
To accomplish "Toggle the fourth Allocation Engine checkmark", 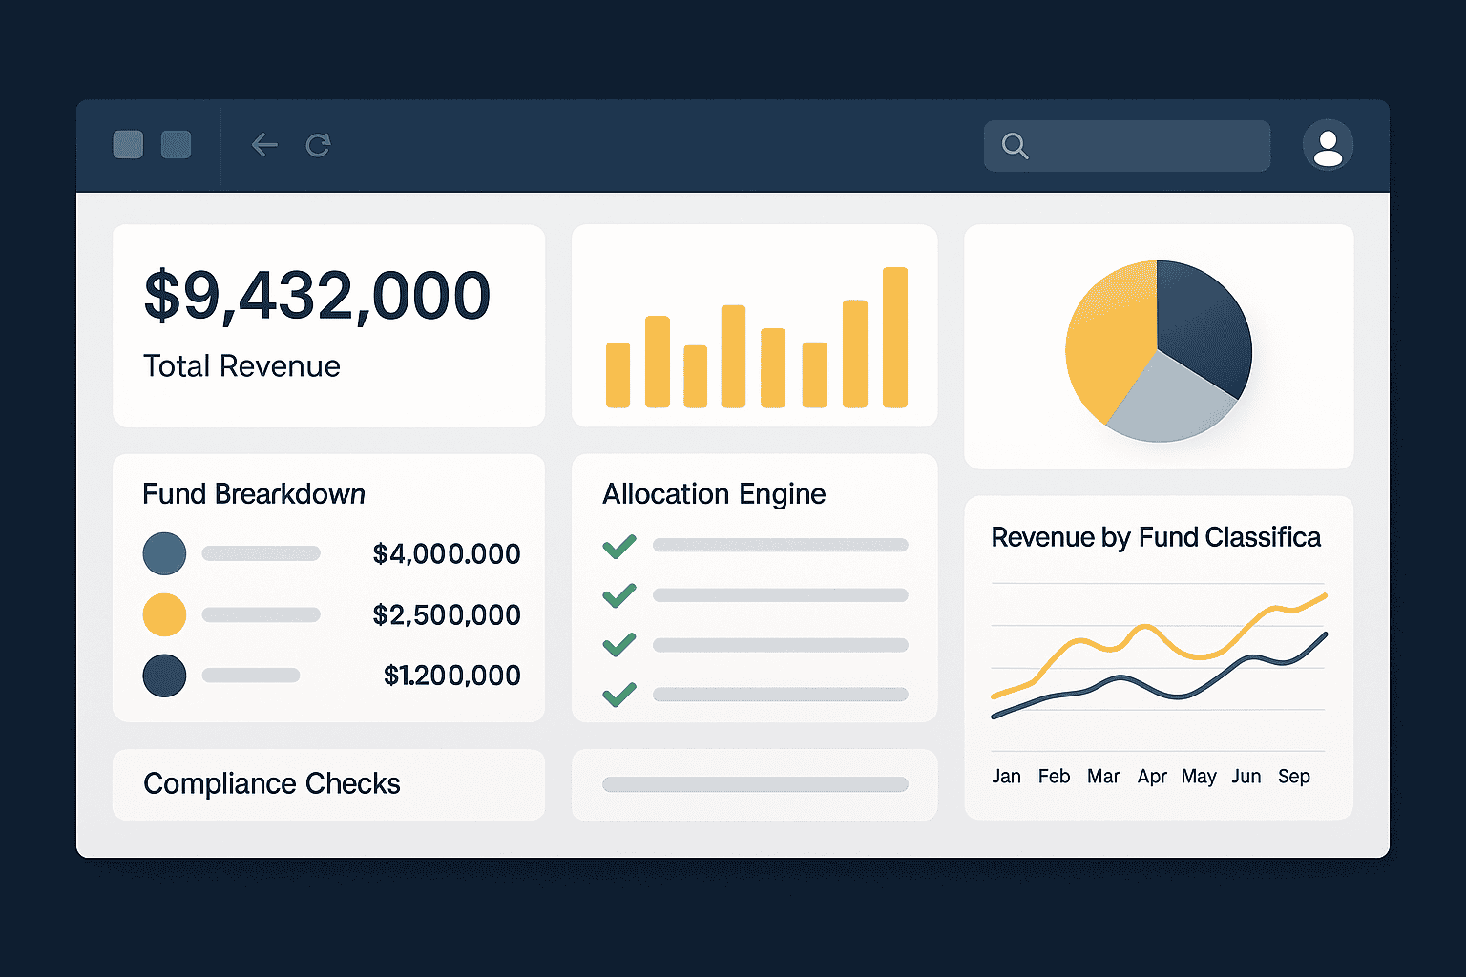I will coord(619,695).
